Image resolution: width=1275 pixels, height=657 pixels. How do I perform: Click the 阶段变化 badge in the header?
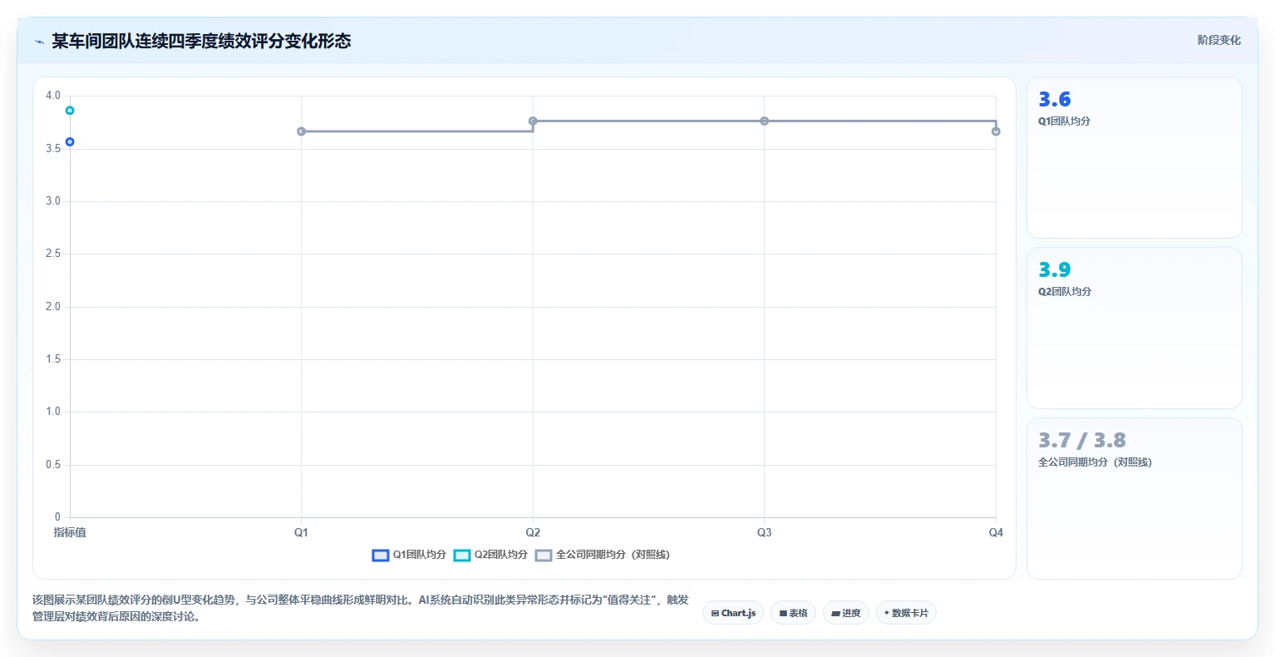tap(1218, 40)
